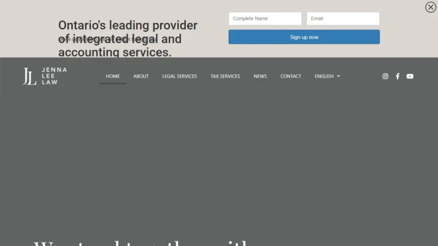The height and width of the screenshot is (246, 438).
Task: Focus the Email input field
Action: tap(343, 18)
